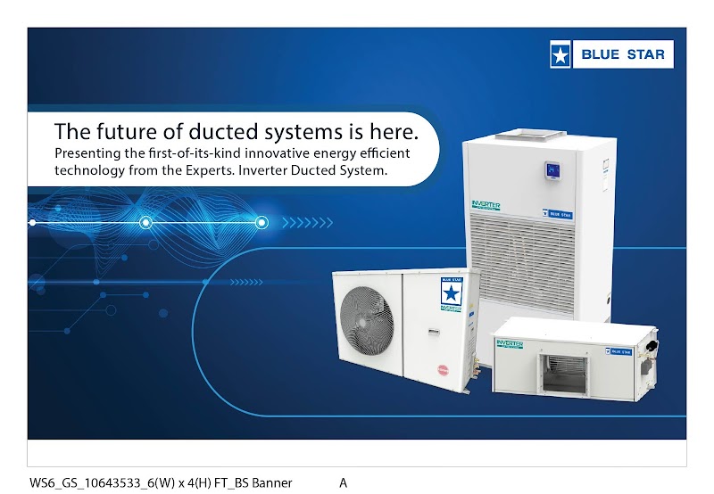Click the Blue Star star badge on the outdoor unit
Image resolution: width=714 pixels, height=494 pixels.
pos(452,293)
